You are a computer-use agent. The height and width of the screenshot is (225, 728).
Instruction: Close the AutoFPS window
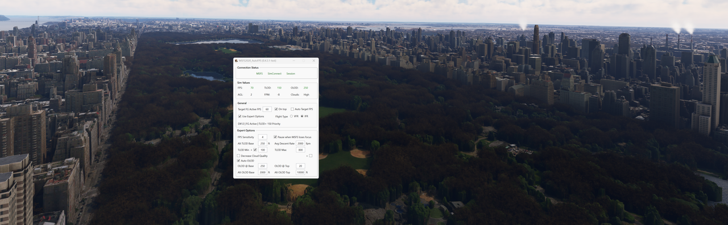pyautogui.click(x=313, y=61)
